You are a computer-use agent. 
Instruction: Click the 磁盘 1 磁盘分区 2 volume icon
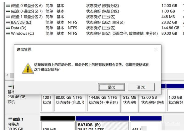click(8, 17)
